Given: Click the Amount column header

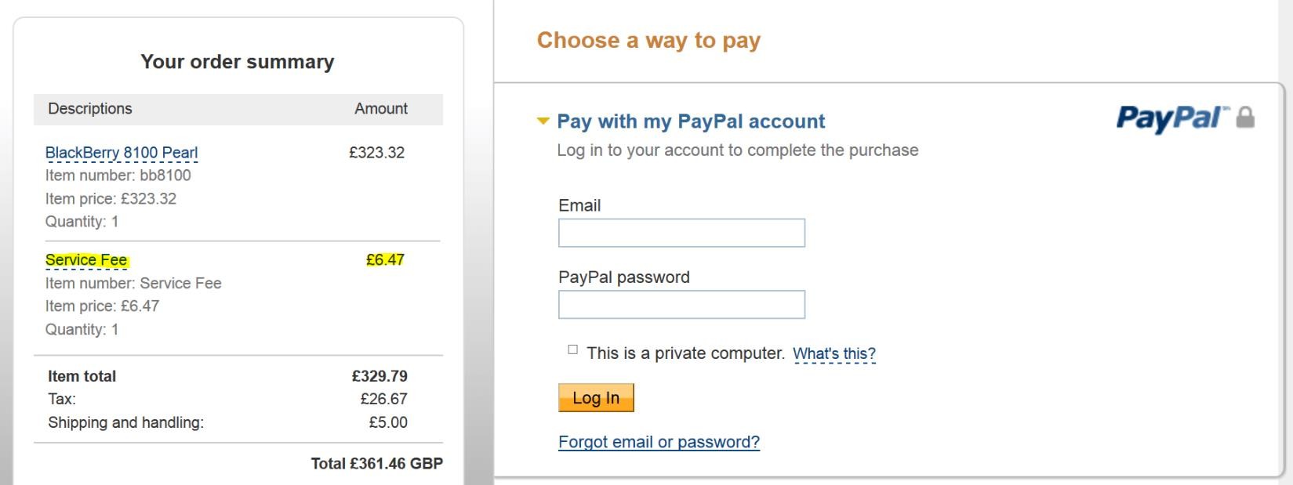Looking at the screenshot, I should point(381,109).
